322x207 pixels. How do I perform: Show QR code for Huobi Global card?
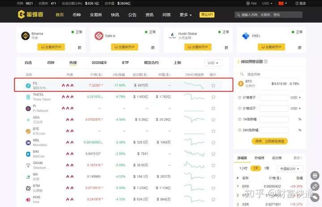tap(226, 48)
